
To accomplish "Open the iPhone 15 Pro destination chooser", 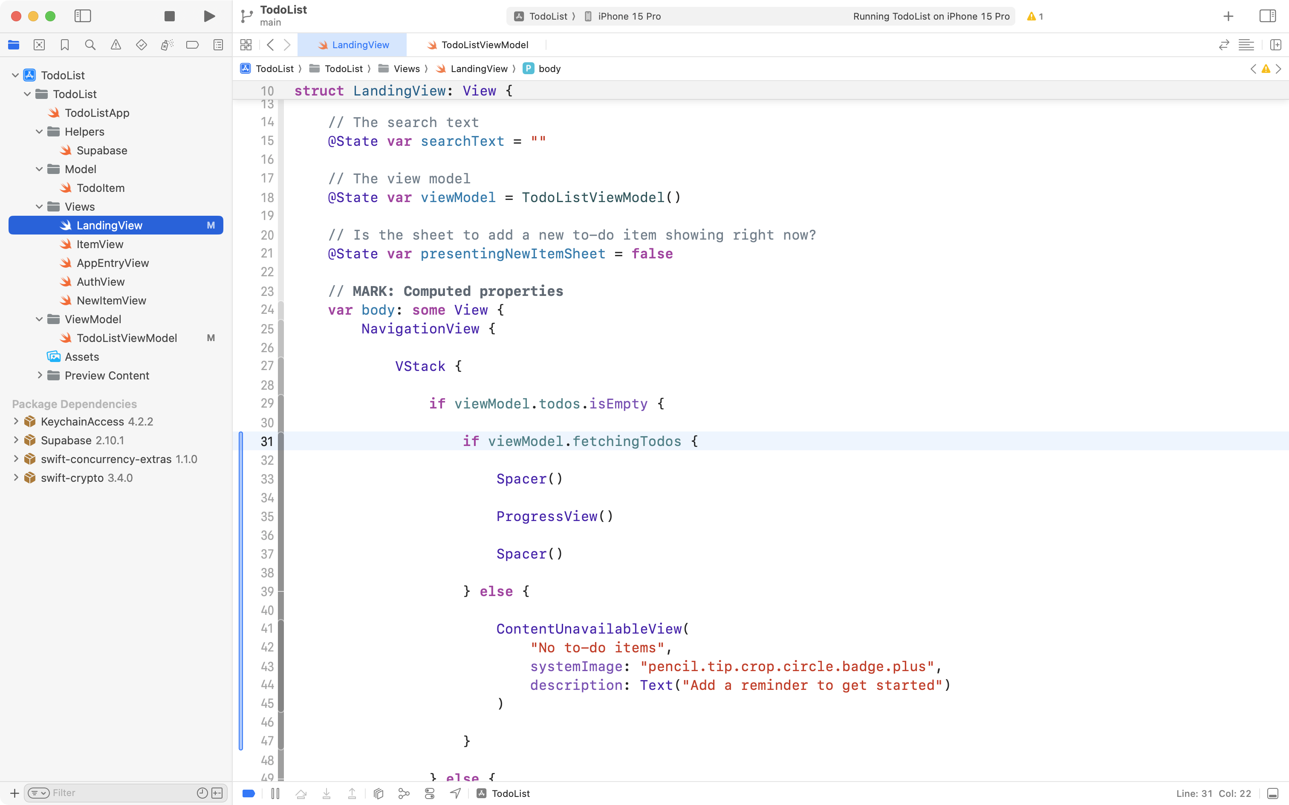I will [x=628, y=16].
